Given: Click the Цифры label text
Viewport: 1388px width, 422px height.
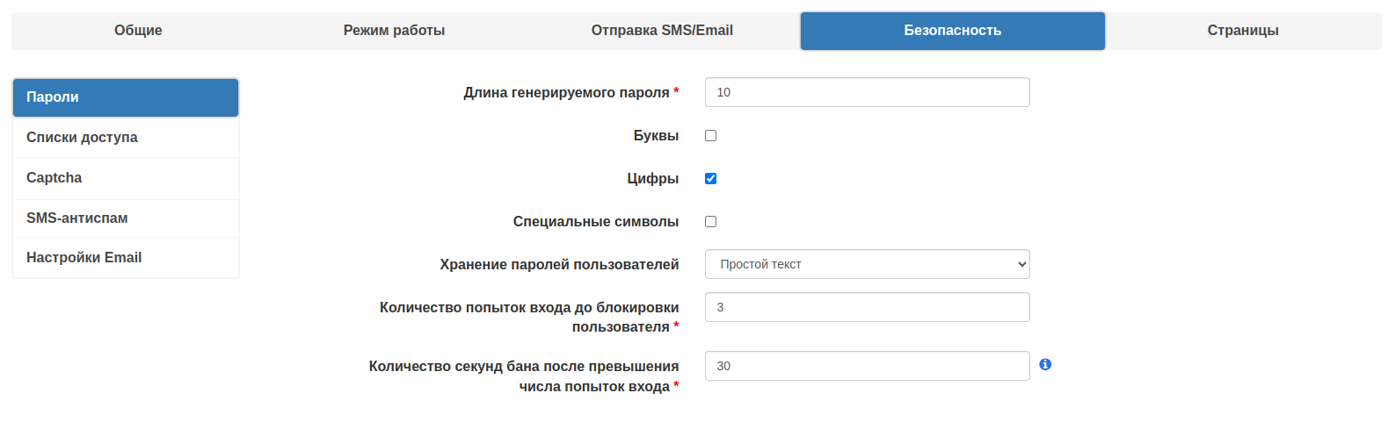Looking at the screenshot, I should click(652, 179).
